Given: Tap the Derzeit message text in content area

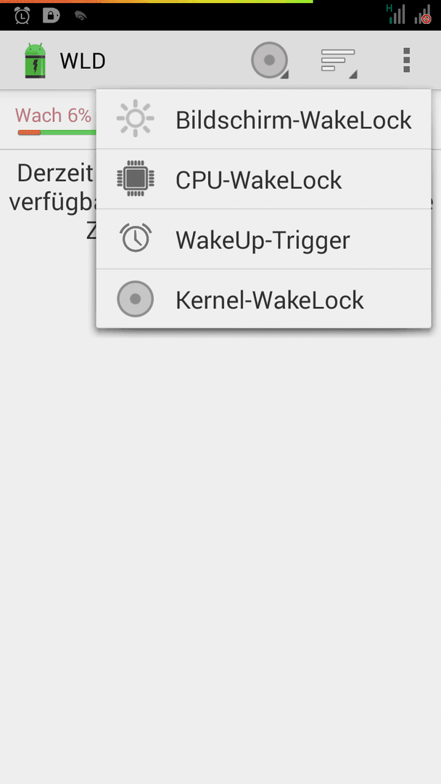Looking at the screenshot, I should [55, 173].
